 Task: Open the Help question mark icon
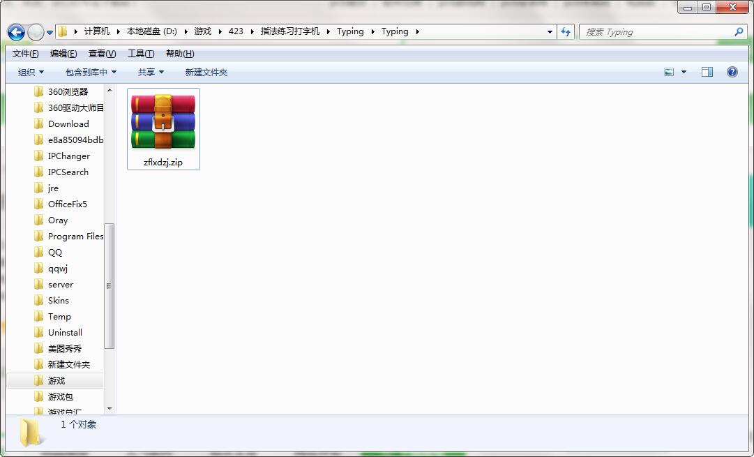tap(732, 72)
